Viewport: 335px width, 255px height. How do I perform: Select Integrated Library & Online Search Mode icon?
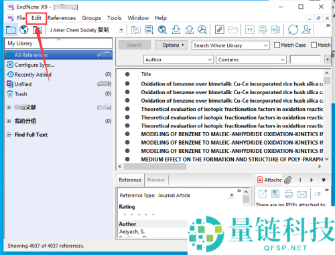[38, 29]
